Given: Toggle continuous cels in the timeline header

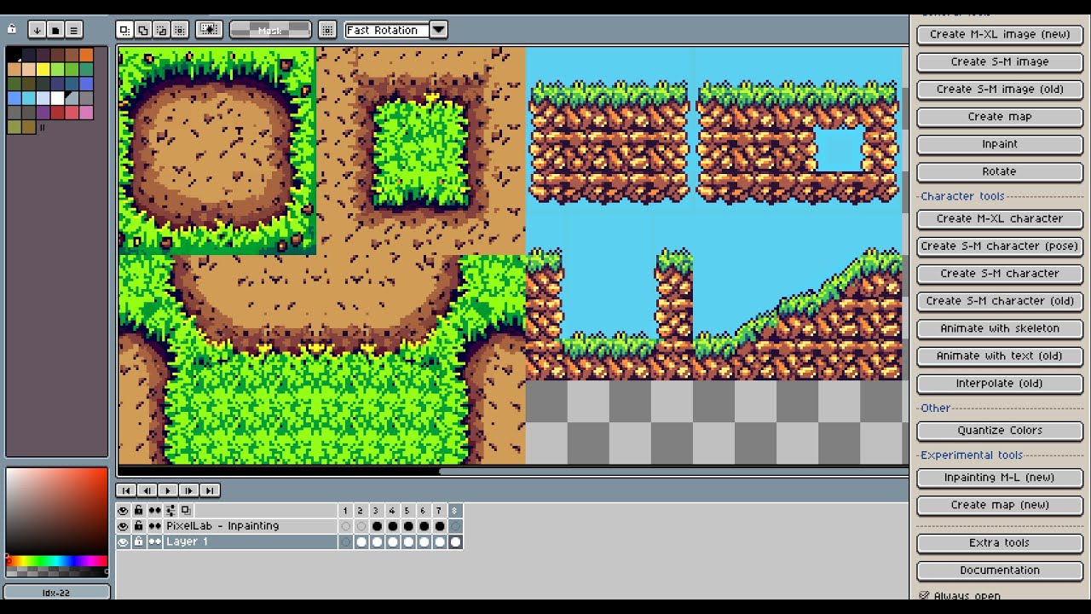Looking at the screenshot, I should (x=154, y=511).
